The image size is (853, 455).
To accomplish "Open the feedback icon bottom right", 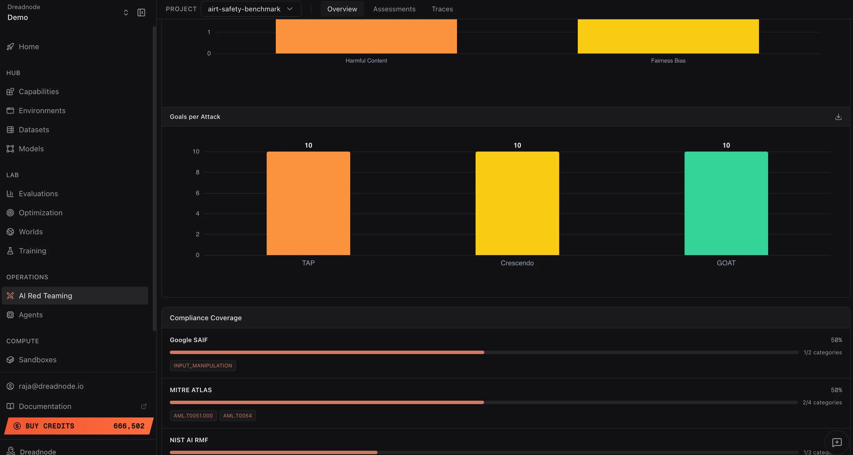I will pyautogui.click(x=837, y=442).
